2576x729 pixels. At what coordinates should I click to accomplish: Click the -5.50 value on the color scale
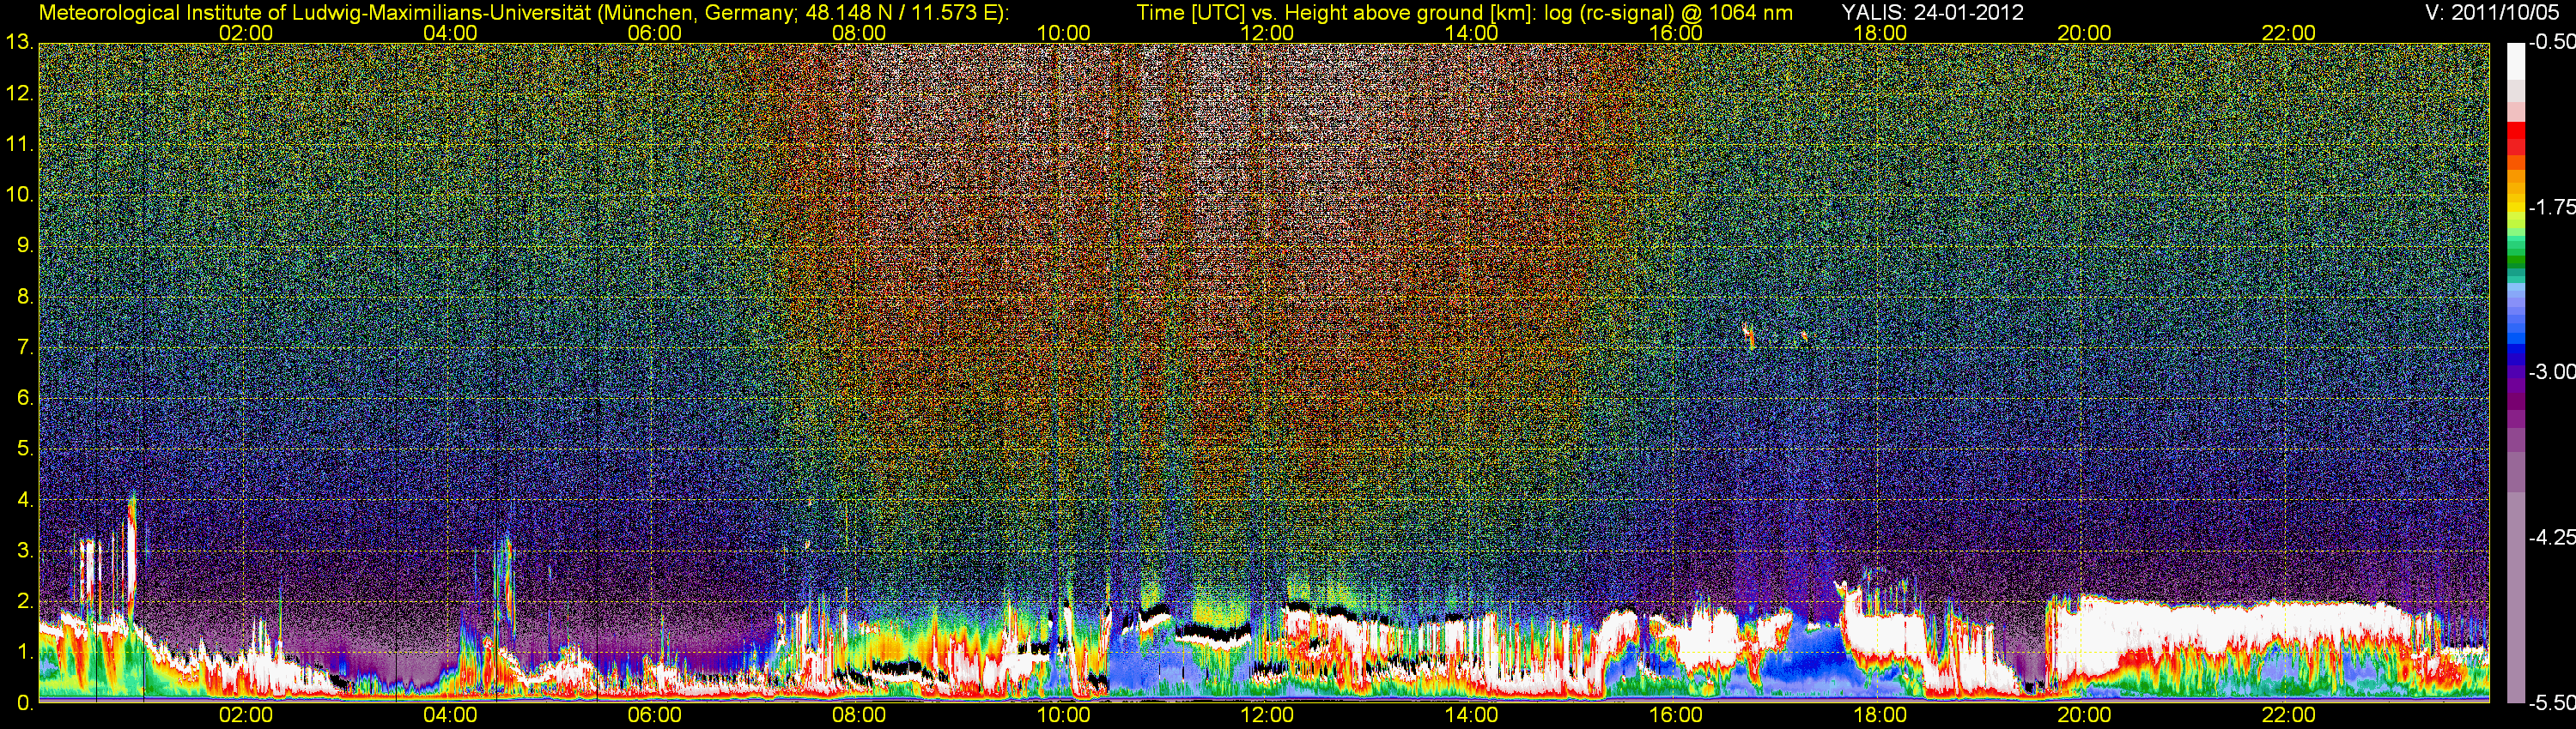pyautogui.click(x=2551, y=702)
